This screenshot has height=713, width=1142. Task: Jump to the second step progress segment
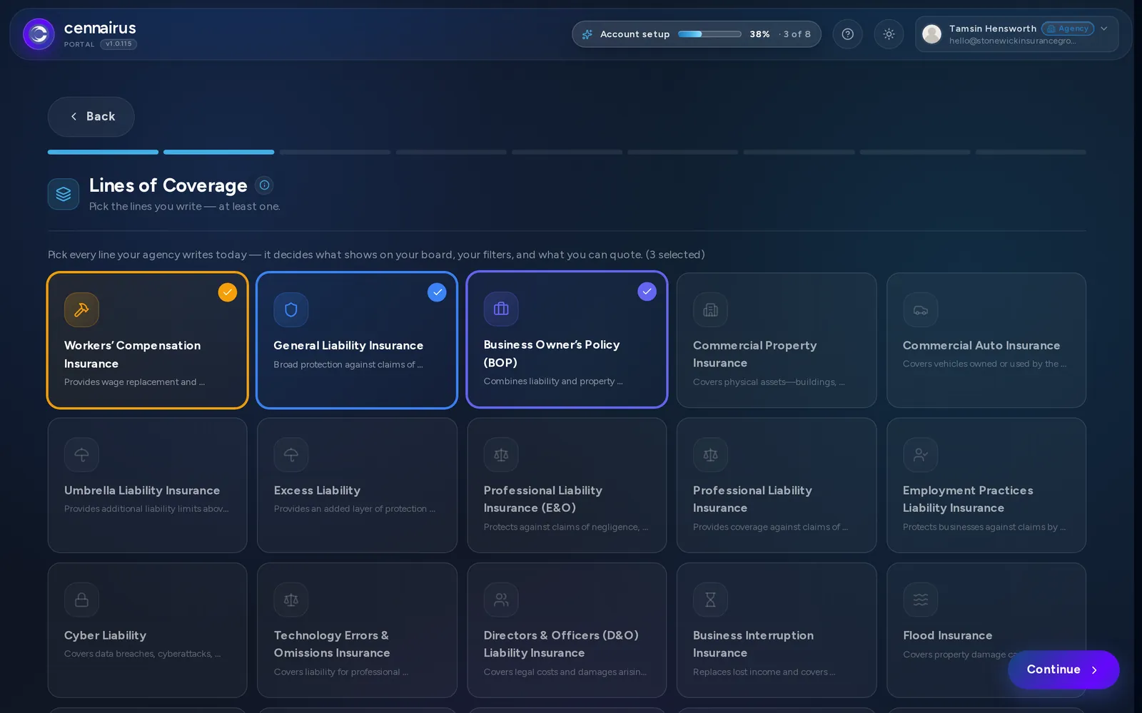218,152
